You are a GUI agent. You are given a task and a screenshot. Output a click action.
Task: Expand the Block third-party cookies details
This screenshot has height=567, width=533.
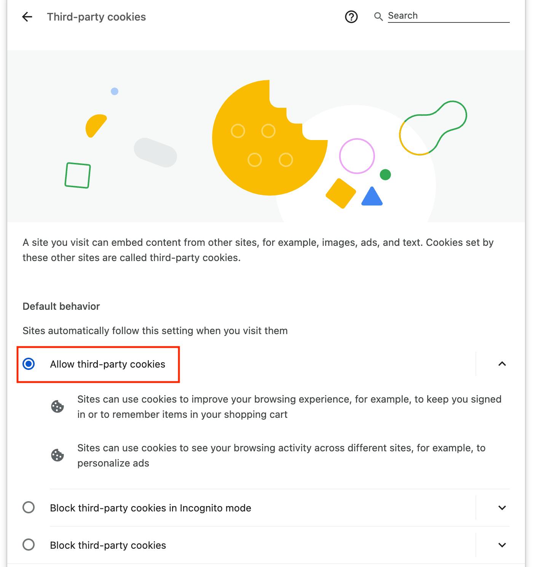tap(502, 545)
